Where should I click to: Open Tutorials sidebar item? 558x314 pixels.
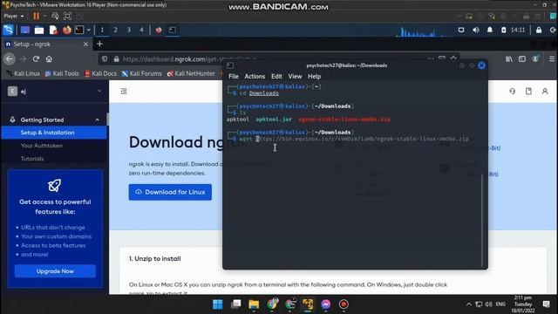tap(32, 159)
